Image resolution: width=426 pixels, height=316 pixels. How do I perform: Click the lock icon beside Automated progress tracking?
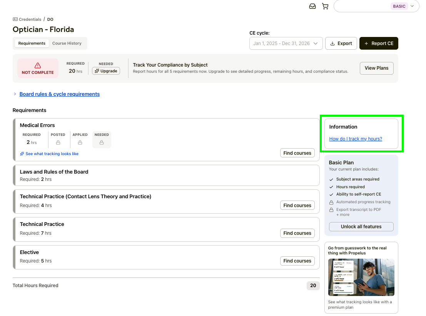pos(331,202)
